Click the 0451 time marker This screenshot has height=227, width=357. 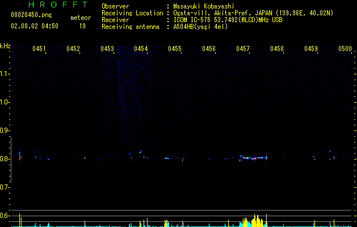coord(39,49)
